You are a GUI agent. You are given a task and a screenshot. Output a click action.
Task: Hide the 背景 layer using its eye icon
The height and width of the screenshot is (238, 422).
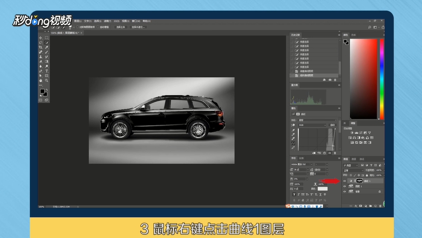tap(345, 192)
